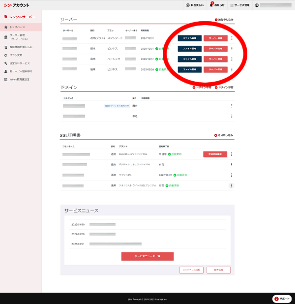Open the more menu for the クラウドSSL certificate
The width and height of the screenshot is (295, 304).
pyautogui.click(x=231, y=175)
